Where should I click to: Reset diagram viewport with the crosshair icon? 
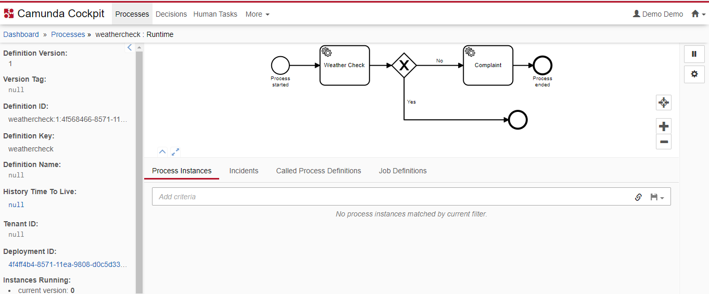[x=664, y=103]
